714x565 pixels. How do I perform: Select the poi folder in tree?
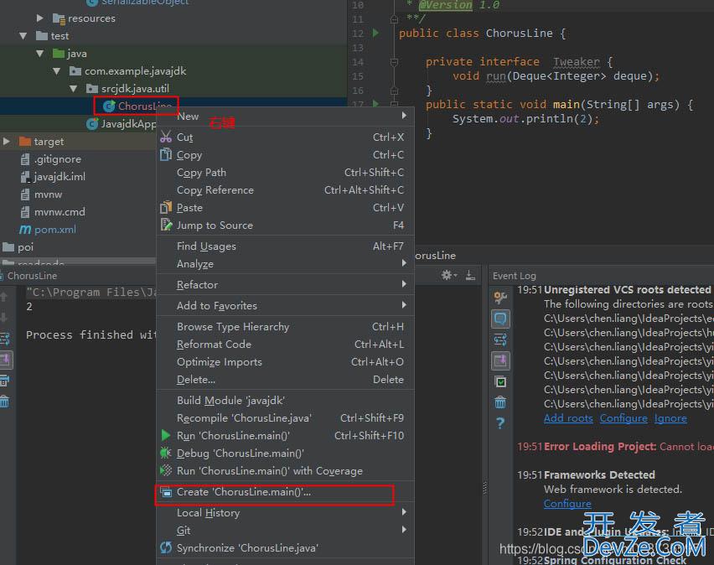coord(18,247)
